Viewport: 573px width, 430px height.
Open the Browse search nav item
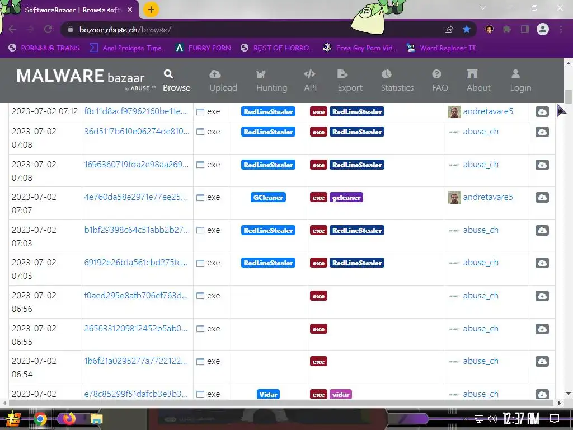[x=176, y=81]
